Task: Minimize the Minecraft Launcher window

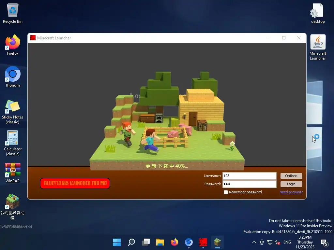Action: [269, 38]
